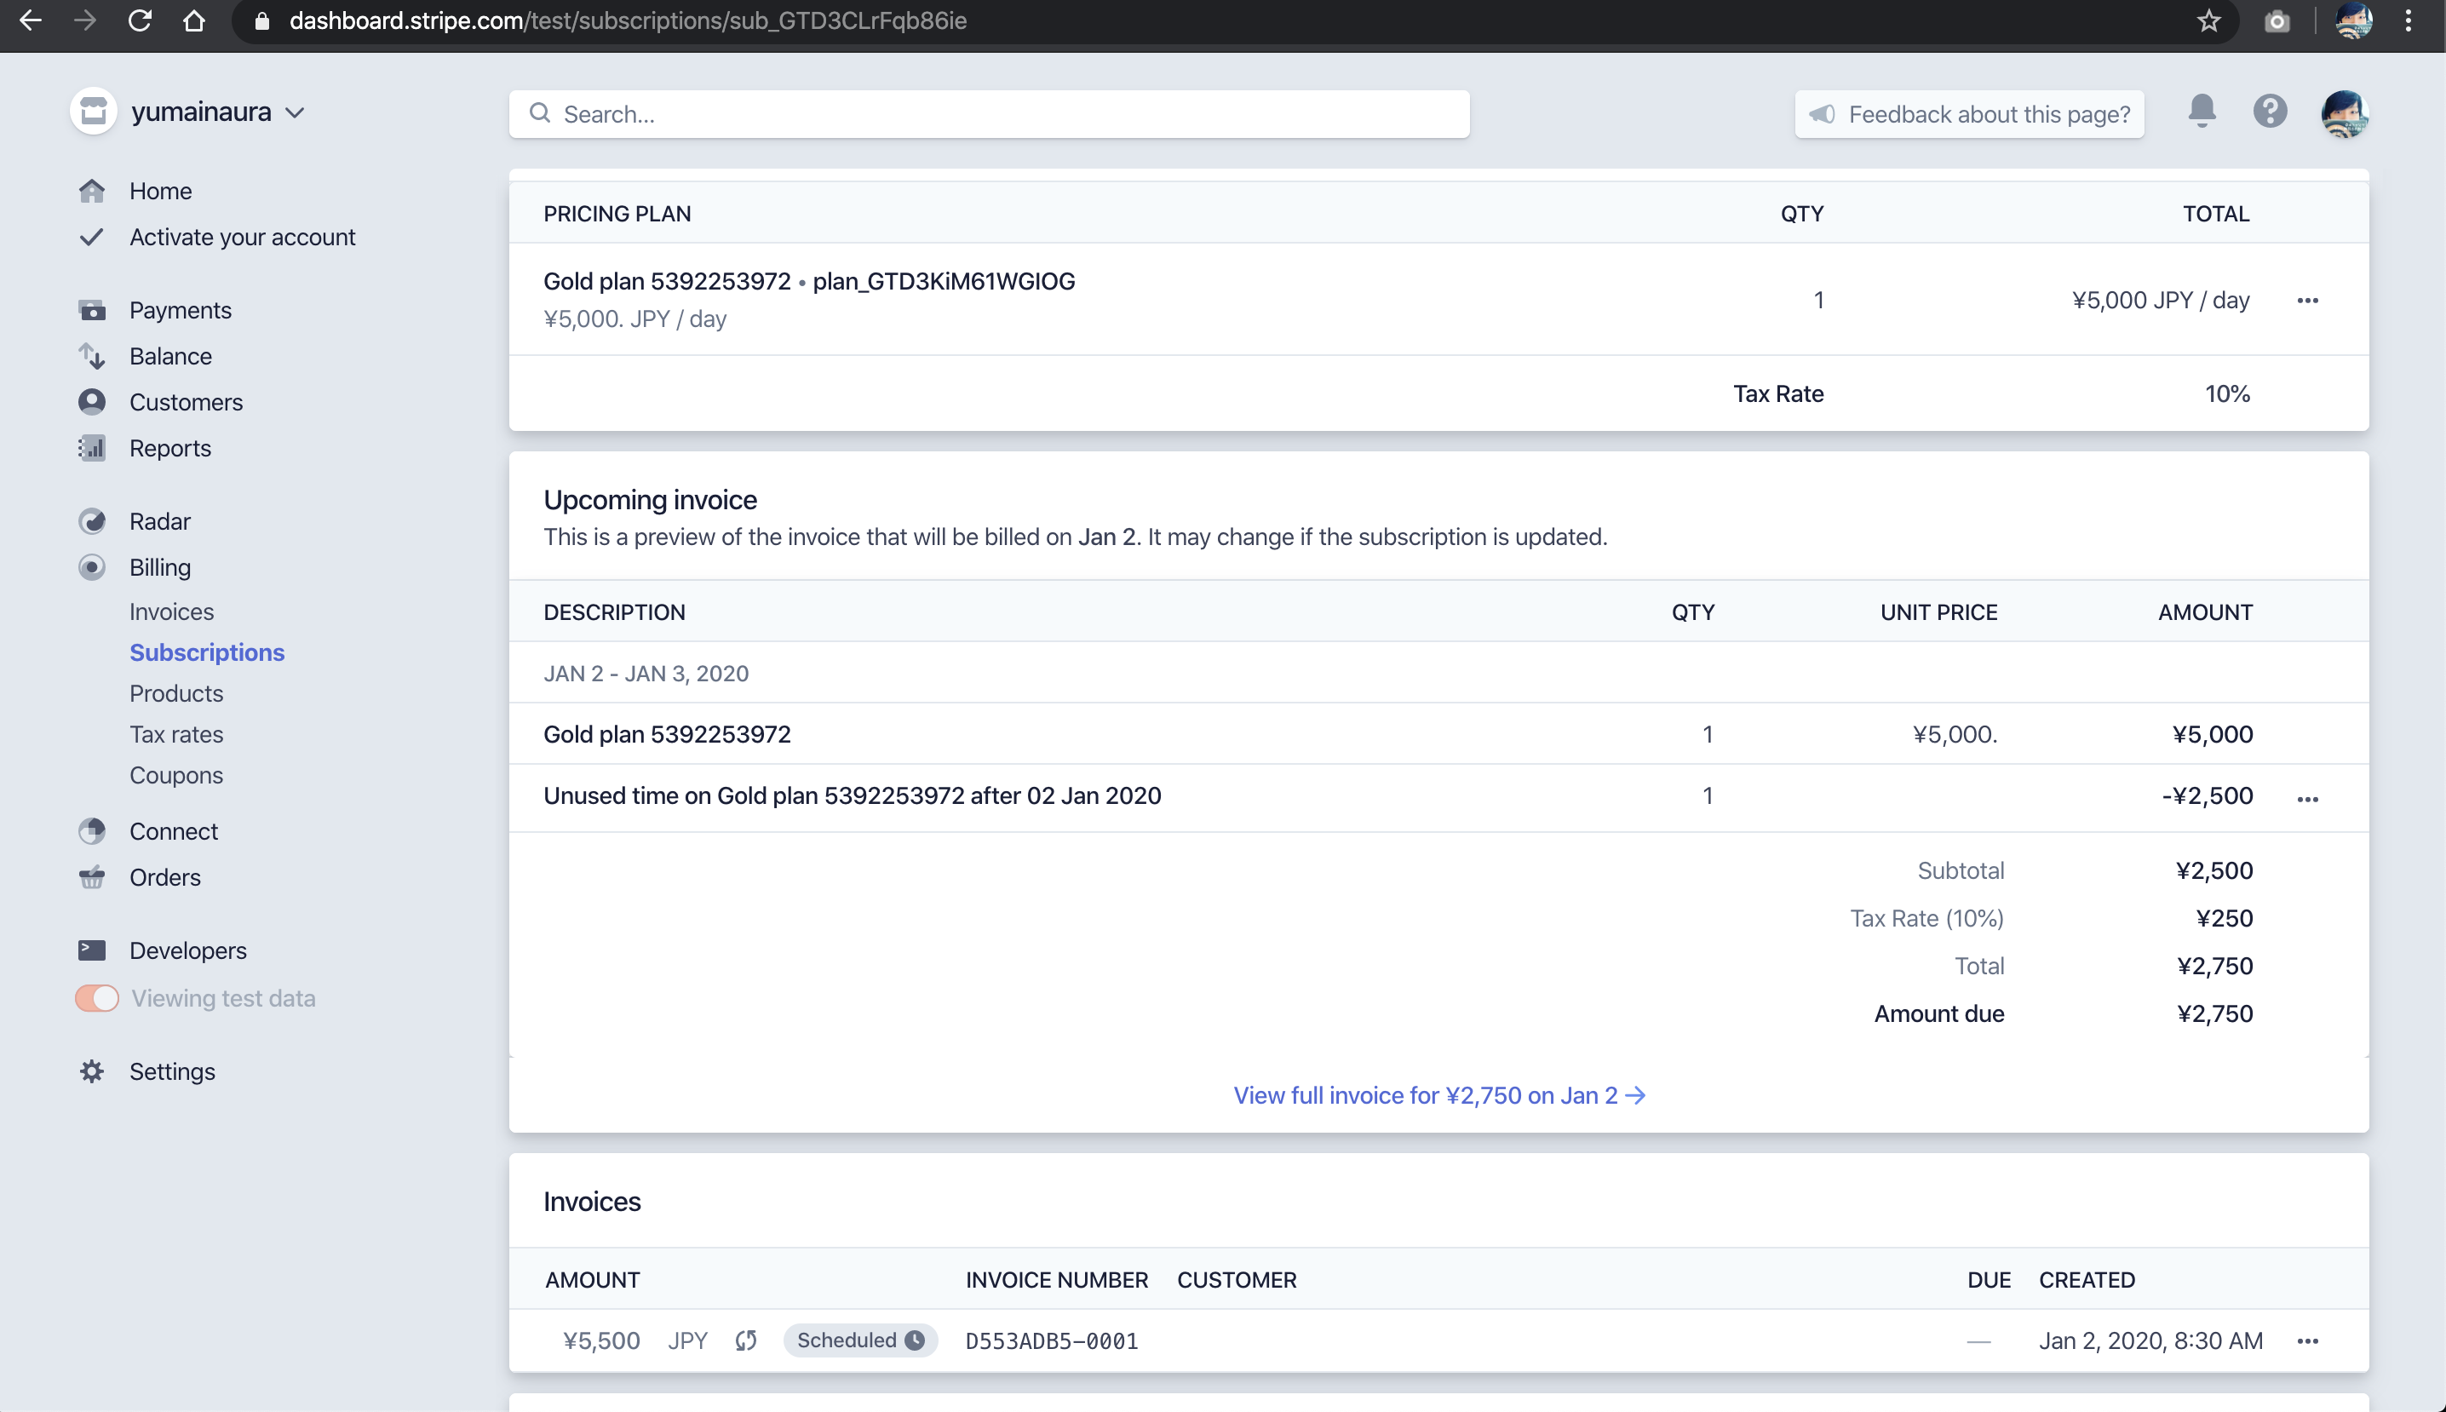This screenshot has height=1412, width=2446.
Task: Open the ¥5,500 invoice row options menu
Action: pyautogui.click(x=2307, y=1341)
